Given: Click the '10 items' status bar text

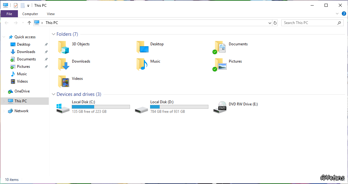Looking at the screenshot, I should 12,180.
